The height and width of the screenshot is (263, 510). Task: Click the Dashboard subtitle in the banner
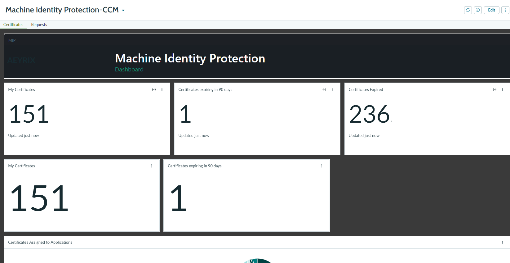(x=129, y=69)
